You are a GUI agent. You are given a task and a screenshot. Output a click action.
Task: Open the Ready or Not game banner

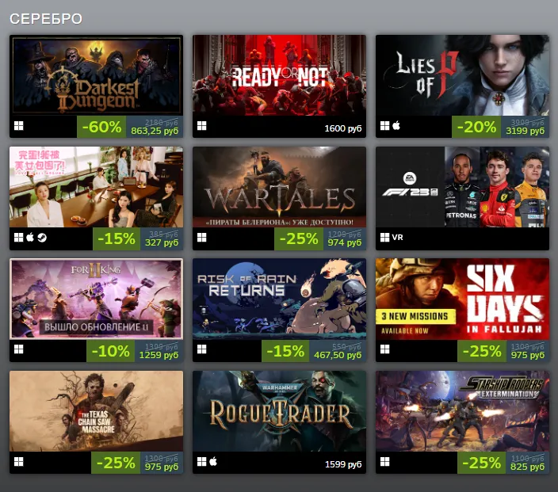point(279,75)
